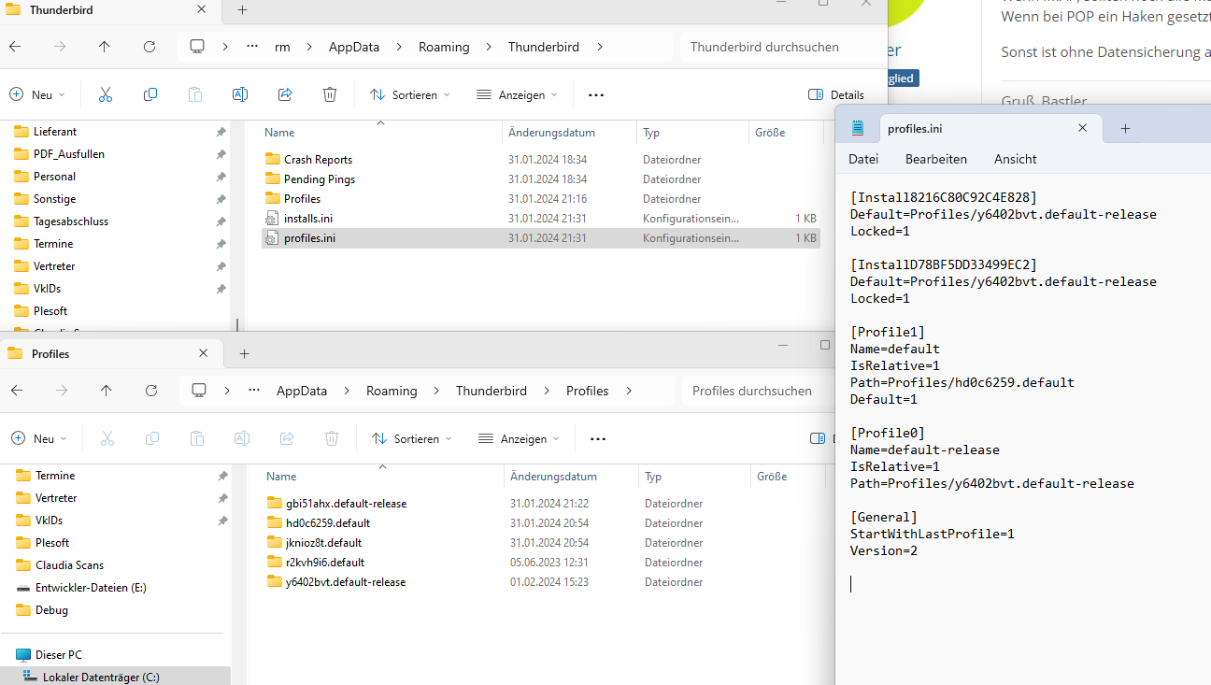Image resolution: width=1211 pixels, height=685 pixels.
Task: Open the Neu dropdown in Thunderbird window
Action: (37, 94)
